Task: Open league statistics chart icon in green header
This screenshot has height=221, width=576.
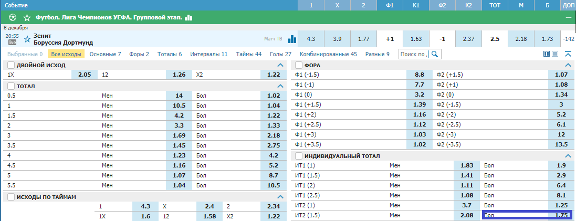Action: [188, 17]
